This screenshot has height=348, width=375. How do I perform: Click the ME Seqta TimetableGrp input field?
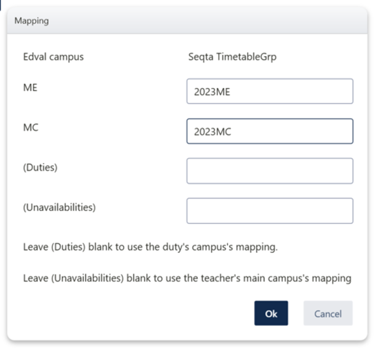270,92
